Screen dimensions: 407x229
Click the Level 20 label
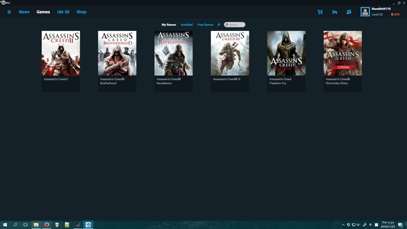(377, 15)
